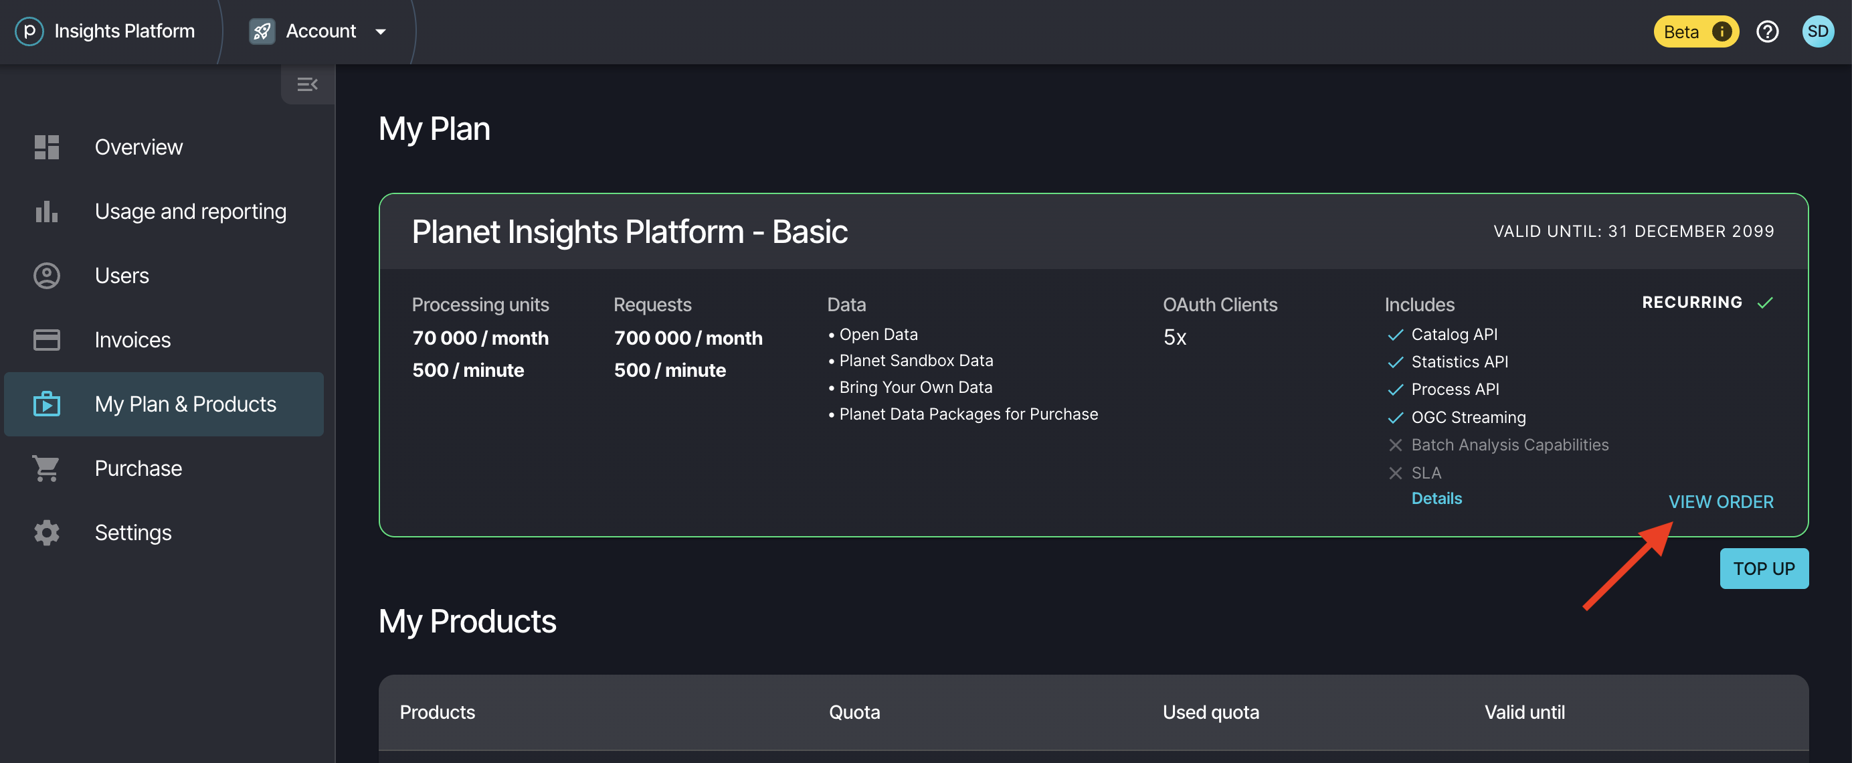This screenshot has width=1852, height=763.
Task: Click the VIEW ORDER link
Action: point(1720,501)
